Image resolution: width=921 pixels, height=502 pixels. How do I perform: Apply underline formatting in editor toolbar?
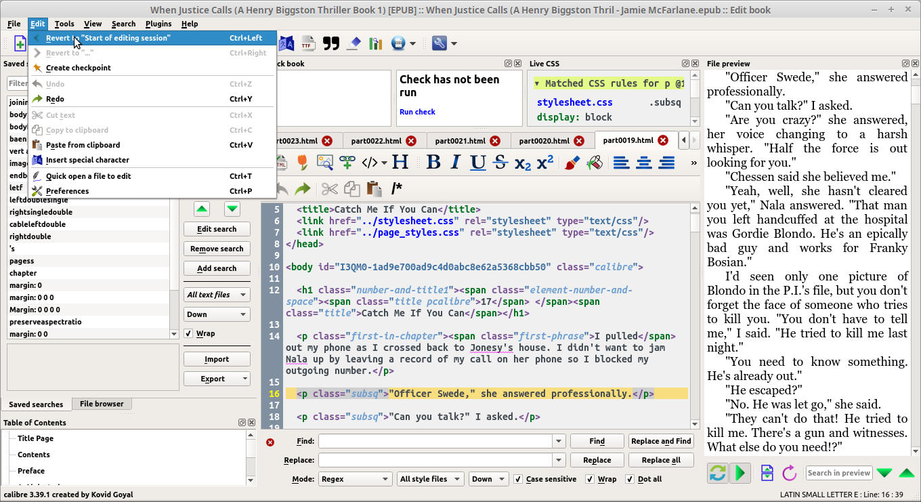pos(478,163)
